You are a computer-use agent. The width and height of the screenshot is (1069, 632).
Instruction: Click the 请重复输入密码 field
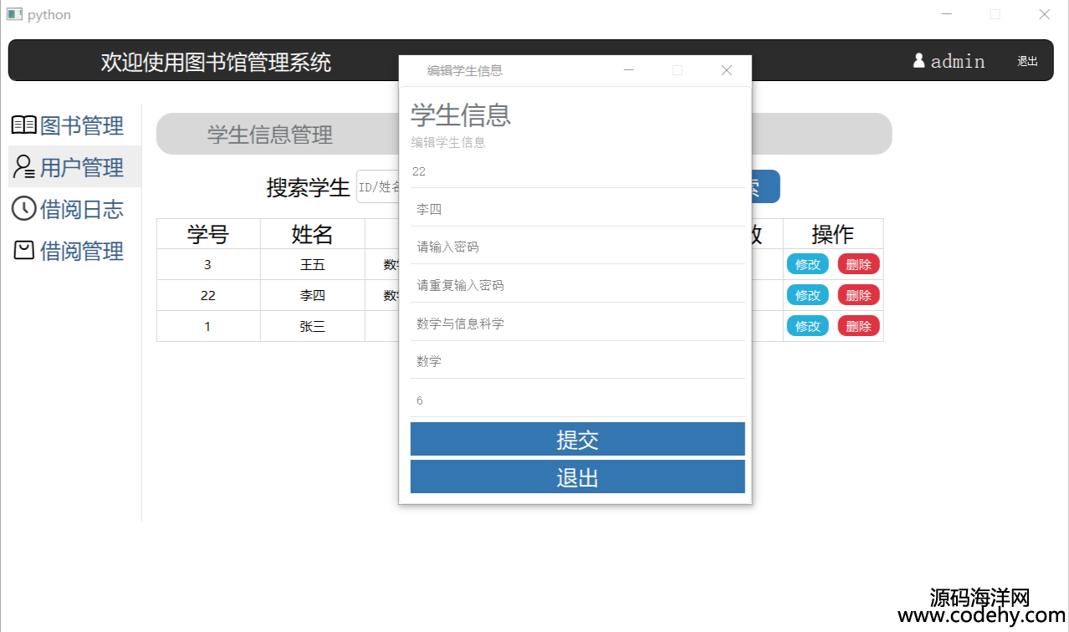(577, 285)
